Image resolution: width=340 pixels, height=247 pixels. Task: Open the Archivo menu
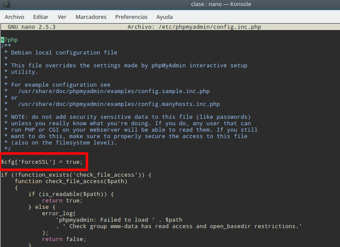14,17
